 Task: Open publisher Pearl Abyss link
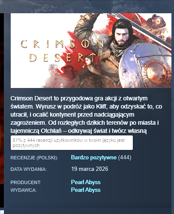[x=86, y=190]
